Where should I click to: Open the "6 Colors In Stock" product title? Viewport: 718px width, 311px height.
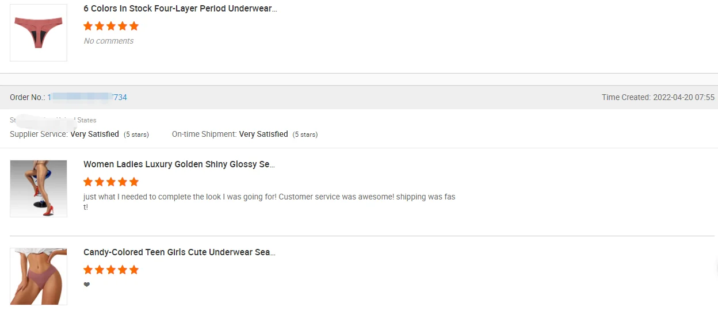point(180,9)
